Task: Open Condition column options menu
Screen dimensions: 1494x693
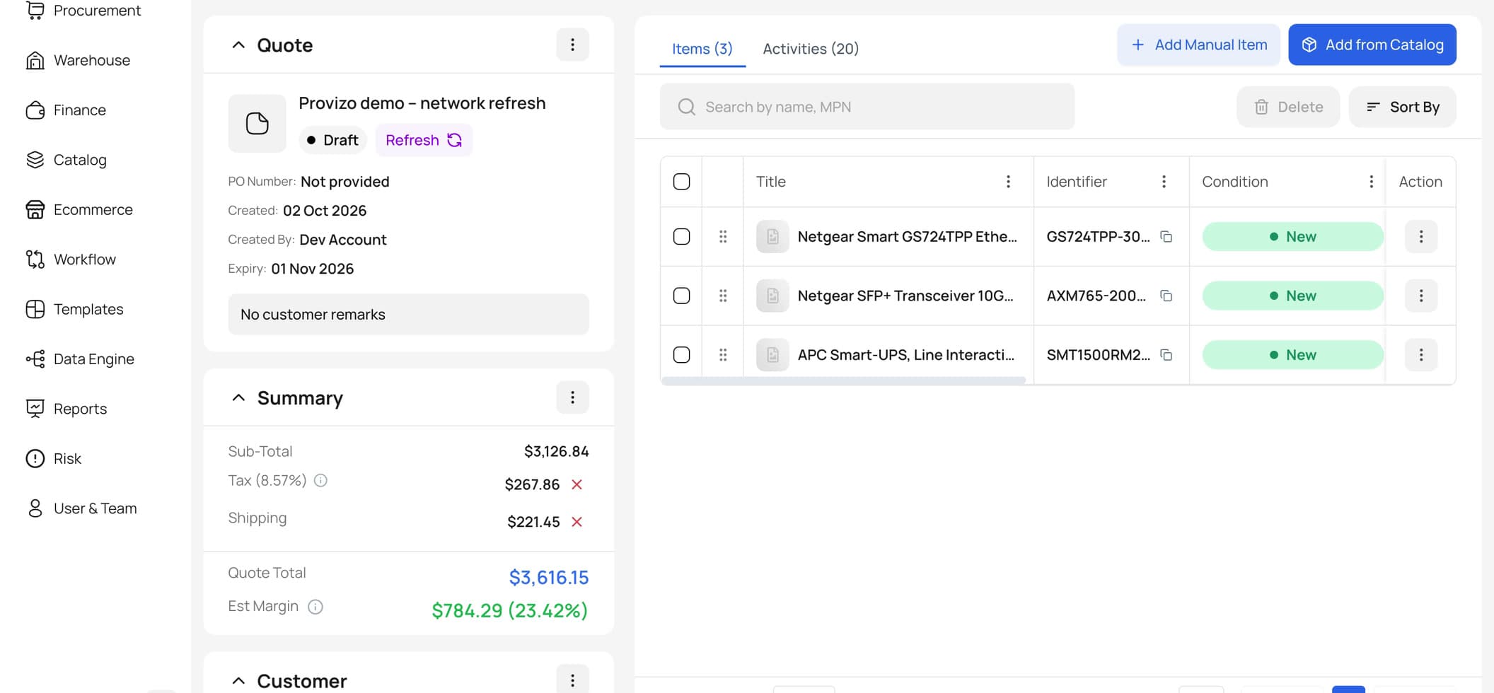Action: pyautogui.click(x=1371, y=182)
